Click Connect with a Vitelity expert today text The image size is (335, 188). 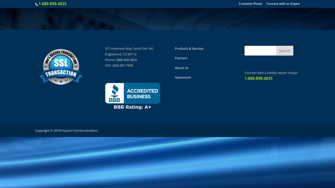(x=271, y=73)
